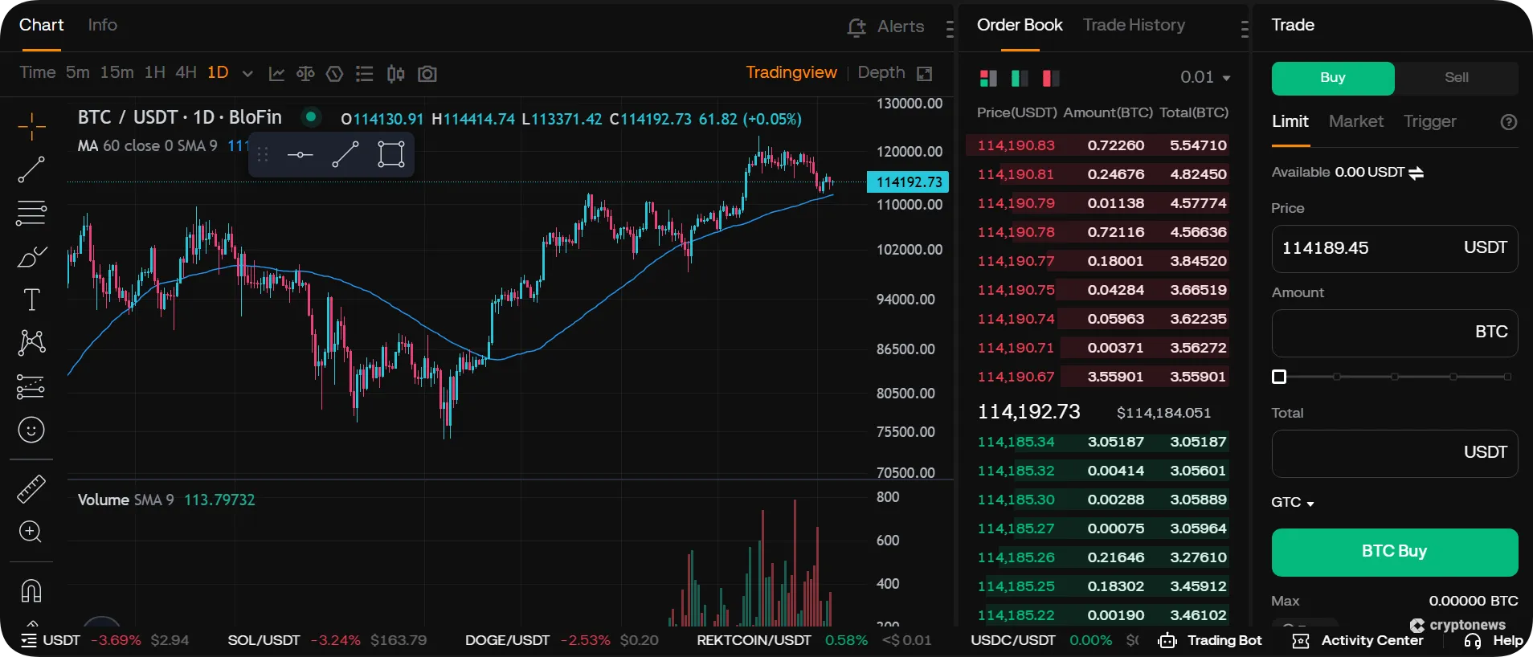Viewport: 1533px width, 657px height.
Task: Show only bids view in order book
Action: [1020, 78]
